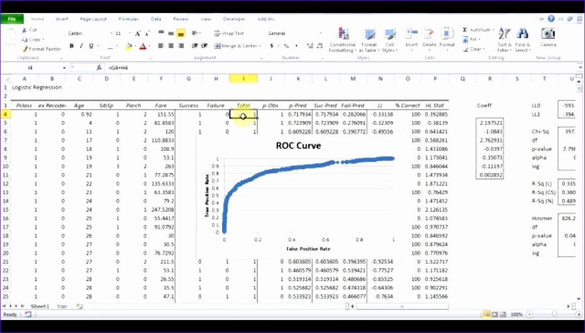Click the Format as Table button
Screen dimensions: 585x333
[369, 39]
